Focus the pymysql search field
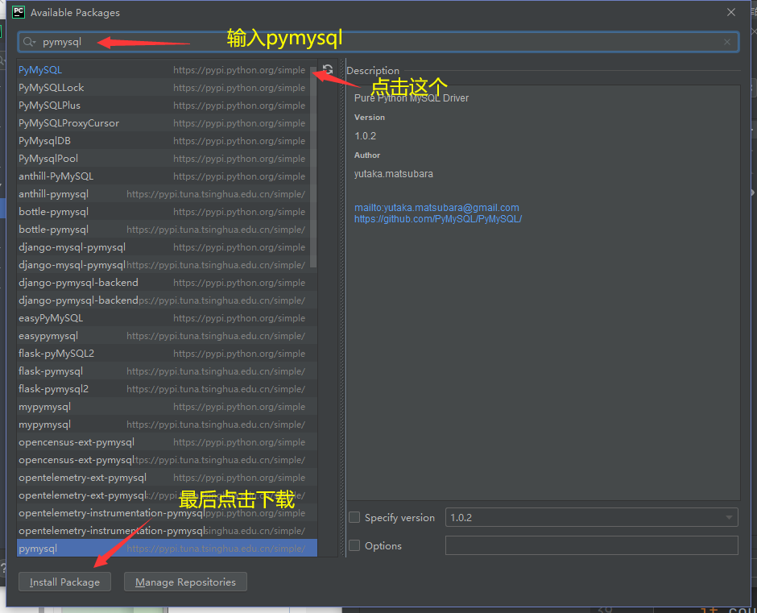 tap(378, 42)
